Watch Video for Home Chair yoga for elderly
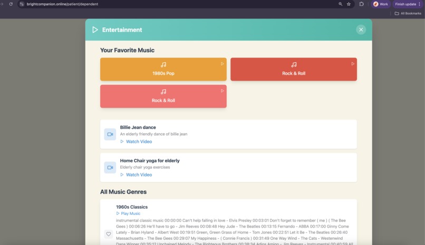The height and width of the screenshot is (245, 425). (136, 175)
